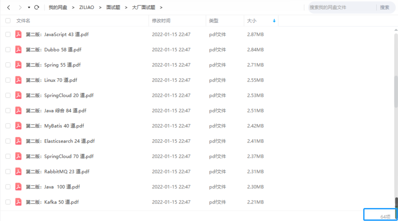
Task: Select file name 第二版：Java 100 道.pdf
Action: coord(53,187)
